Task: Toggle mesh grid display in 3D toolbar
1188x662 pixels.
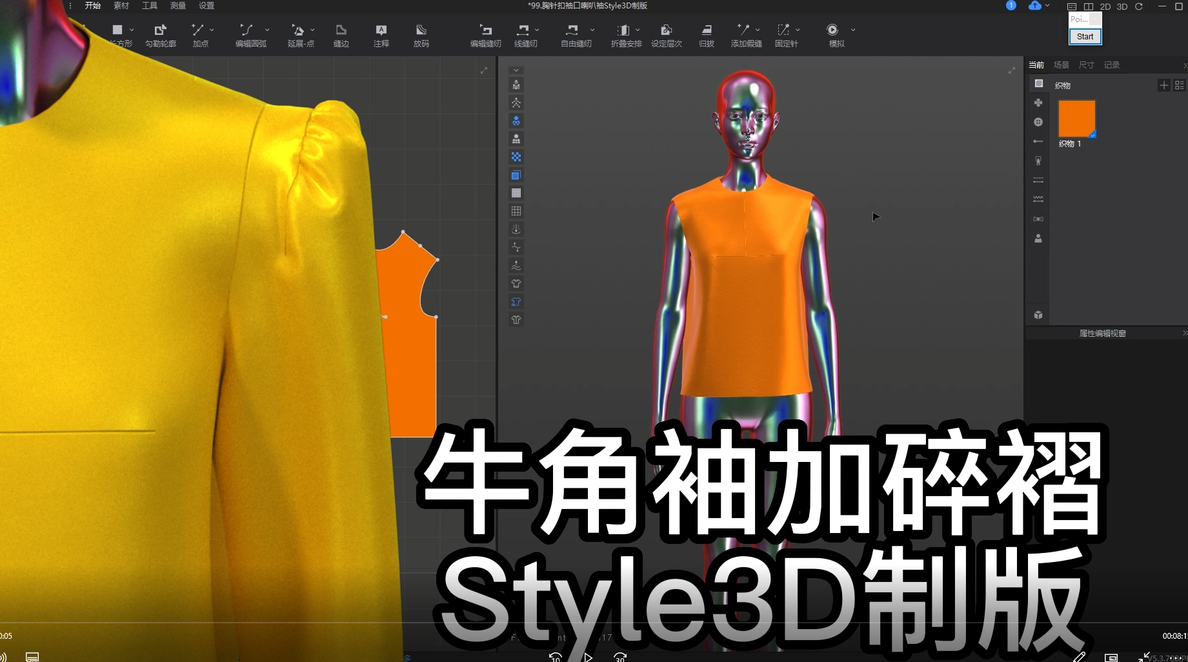Action: coord(516,211)
